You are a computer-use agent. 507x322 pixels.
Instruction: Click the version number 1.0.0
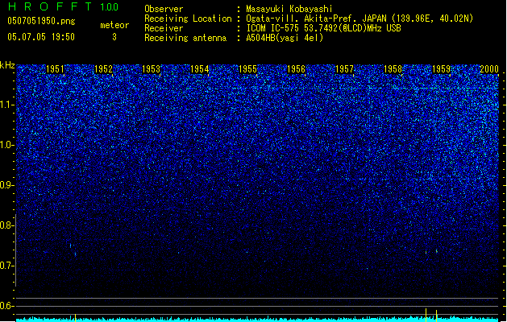pyautogui.click(x=110, y=7)
